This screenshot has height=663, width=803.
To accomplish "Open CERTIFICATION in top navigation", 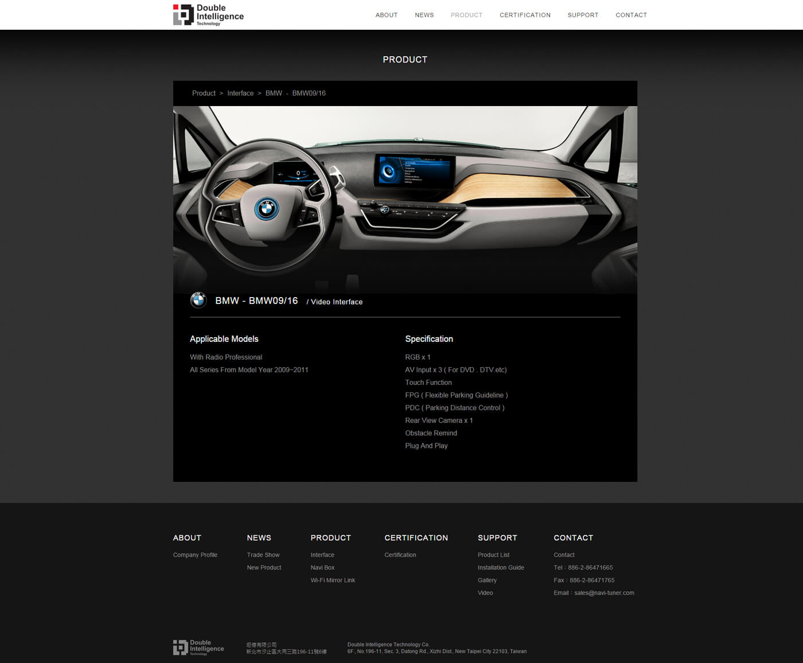I will tap(525, 15).
